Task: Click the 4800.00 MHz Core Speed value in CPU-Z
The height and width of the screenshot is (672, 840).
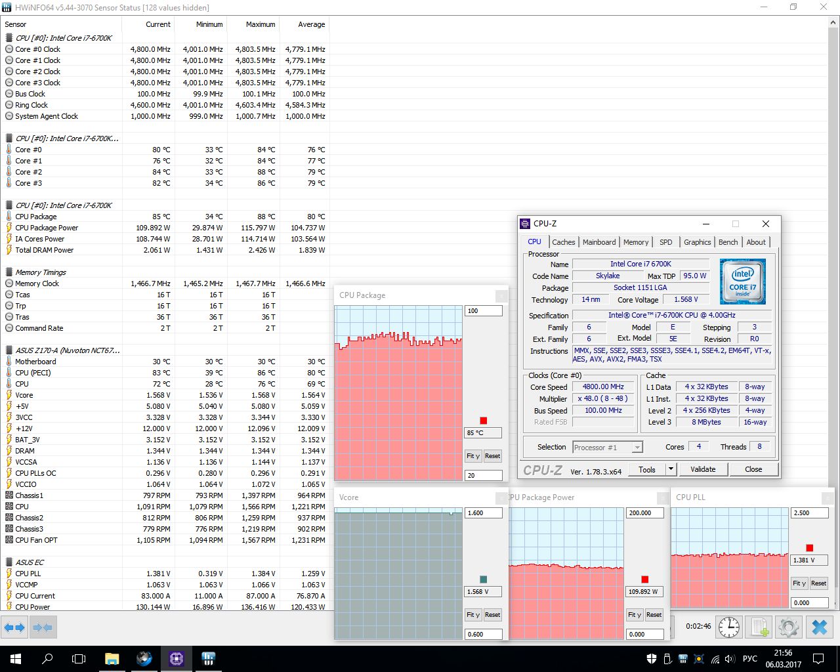Action: pos(603,387)
